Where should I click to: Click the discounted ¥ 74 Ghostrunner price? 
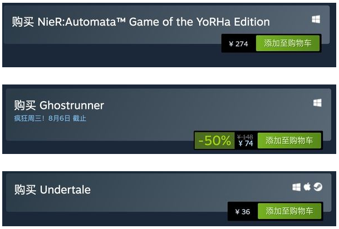point(245,144)
